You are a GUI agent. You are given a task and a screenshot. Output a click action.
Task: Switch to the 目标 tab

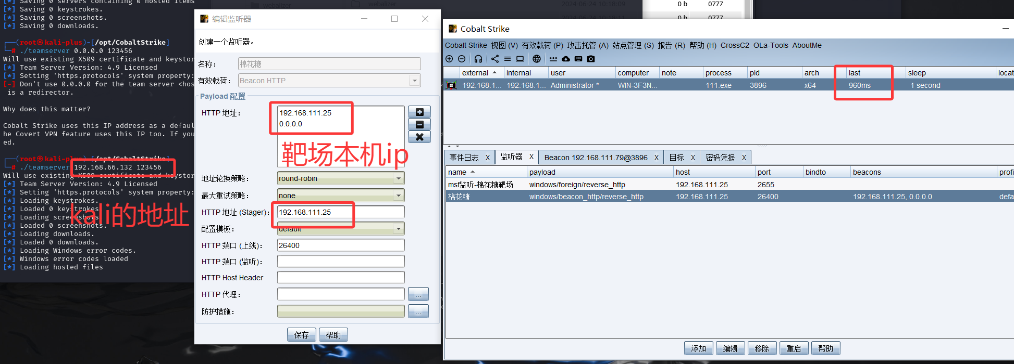click(x=676, y=158)
